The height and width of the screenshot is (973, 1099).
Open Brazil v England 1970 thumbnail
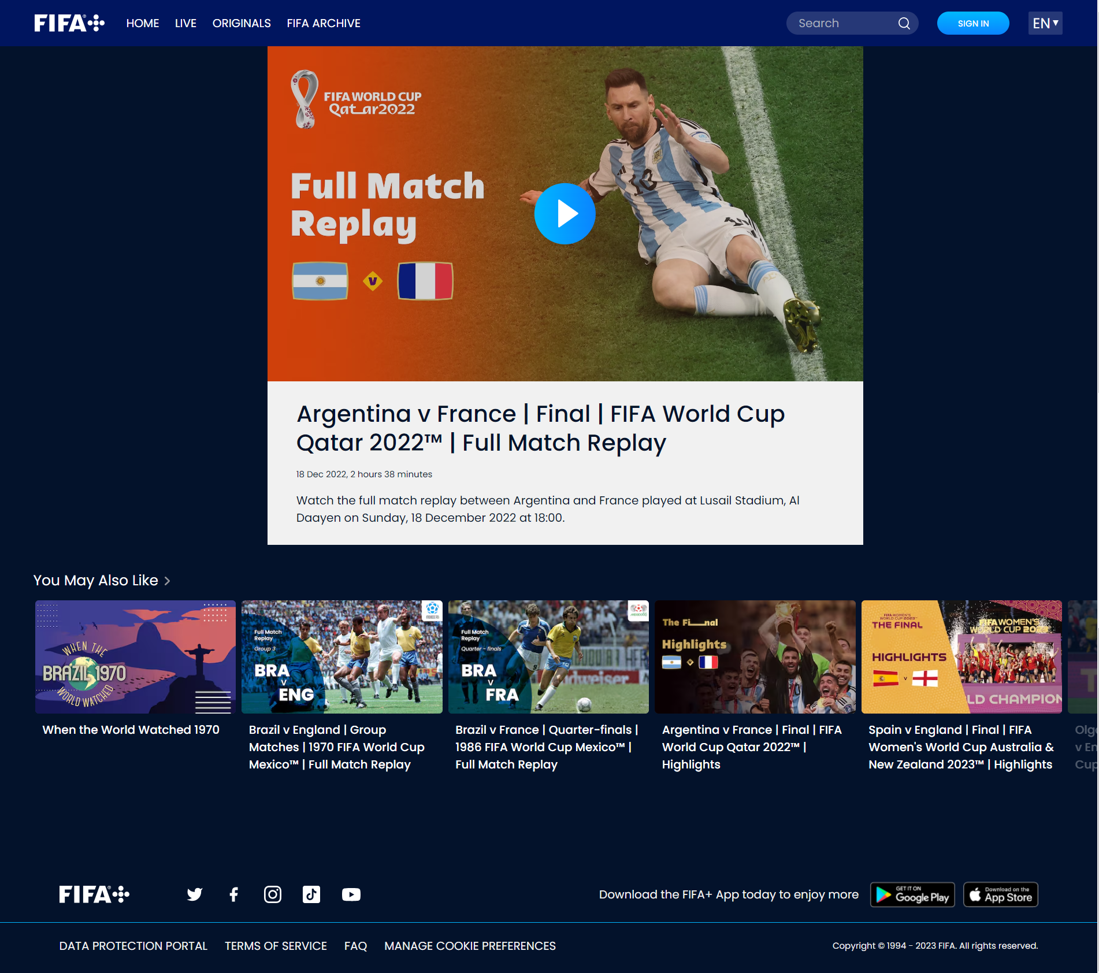coord(341,657)
